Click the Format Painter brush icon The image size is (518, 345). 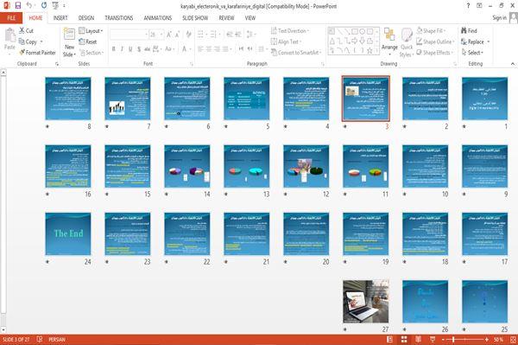tap(22, 52)
